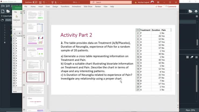Click the slide panel scroll-up arrow
The image size is (199, 112).
(48, 10)
